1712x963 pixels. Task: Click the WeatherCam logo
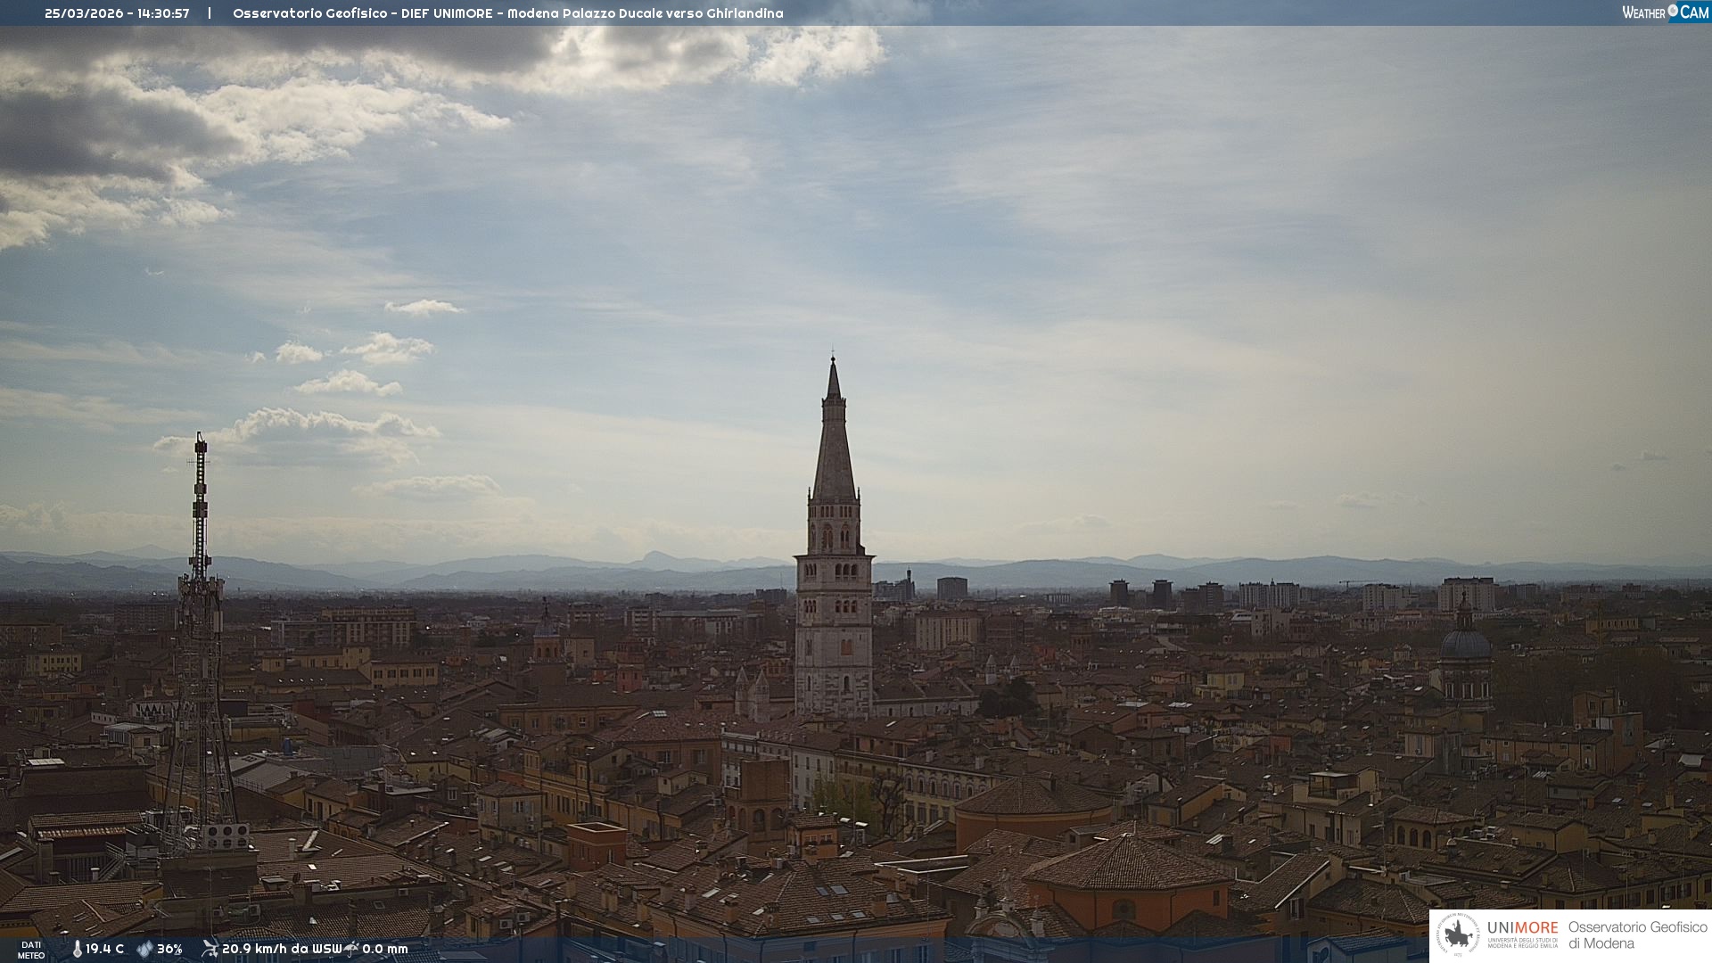click(x=1665, y=12)
